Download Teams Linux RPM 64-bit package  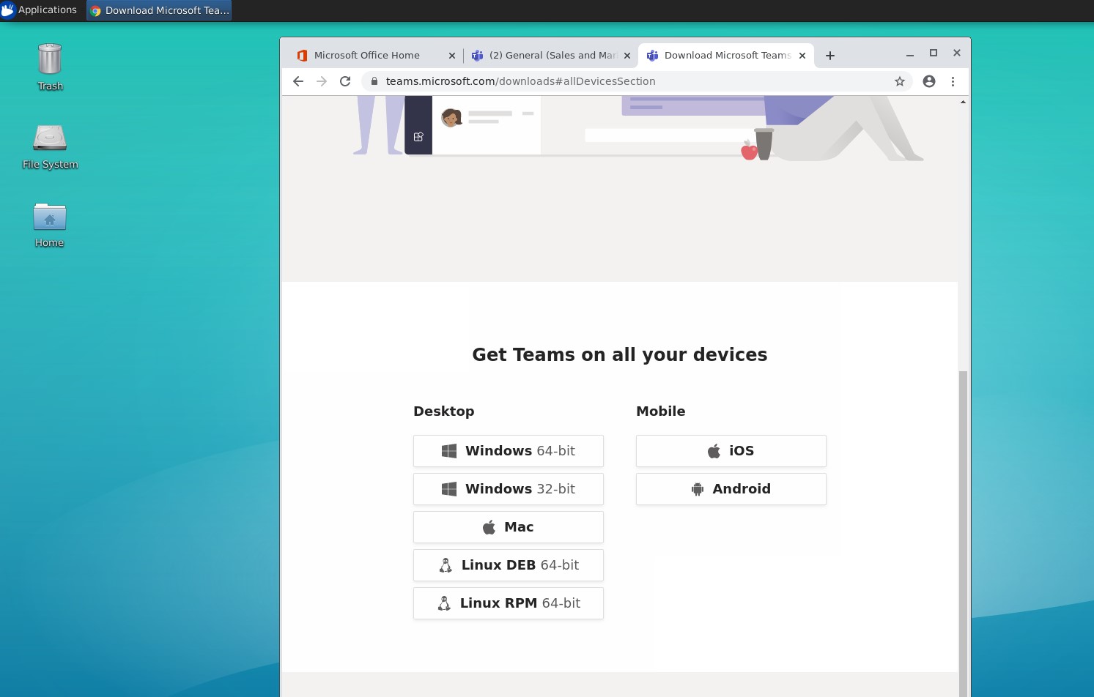[508, 603]
